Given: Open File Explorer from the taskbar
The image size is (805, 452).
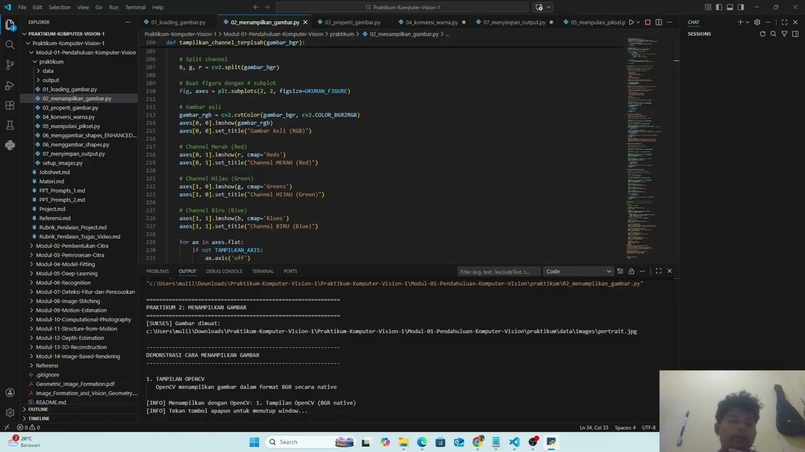Looking at the screenshot, I should 403,442.
